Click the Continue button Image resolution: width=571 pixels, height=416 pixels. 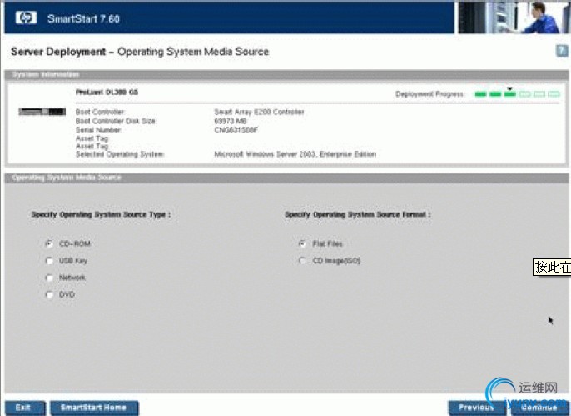539,408
